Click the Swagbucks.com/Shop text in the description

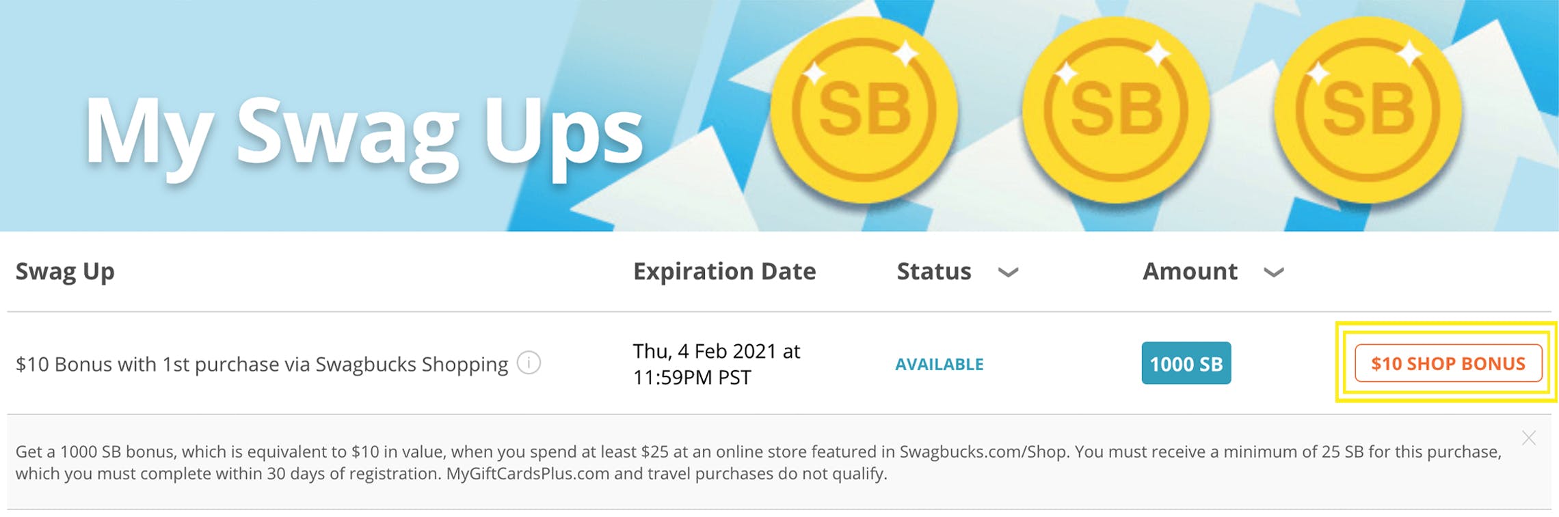point(983,452)
